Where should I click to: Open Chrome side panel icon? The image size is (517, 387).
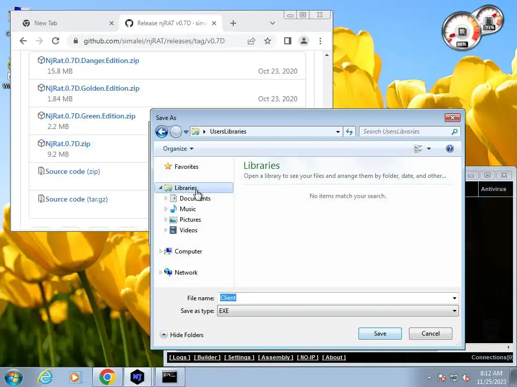[x=287, y=41]
